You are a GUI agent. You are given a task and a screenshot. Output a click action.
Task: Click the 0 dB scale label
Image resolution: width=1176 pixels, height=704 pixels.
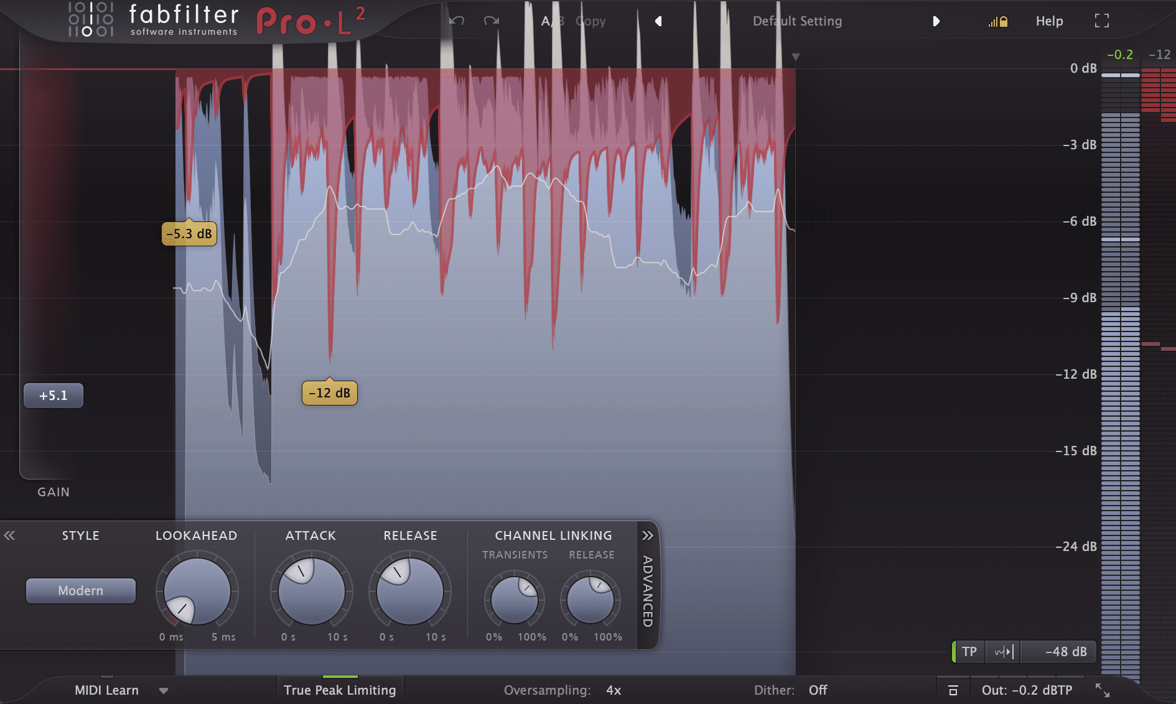point(1083,68)
